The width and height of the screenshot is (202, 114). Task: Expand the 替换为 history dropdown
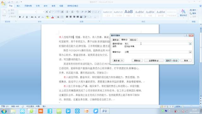coord(190,52)
